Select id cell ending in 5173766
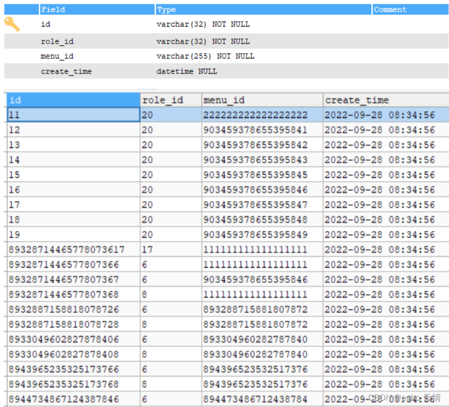 click(x=73, y=369)
